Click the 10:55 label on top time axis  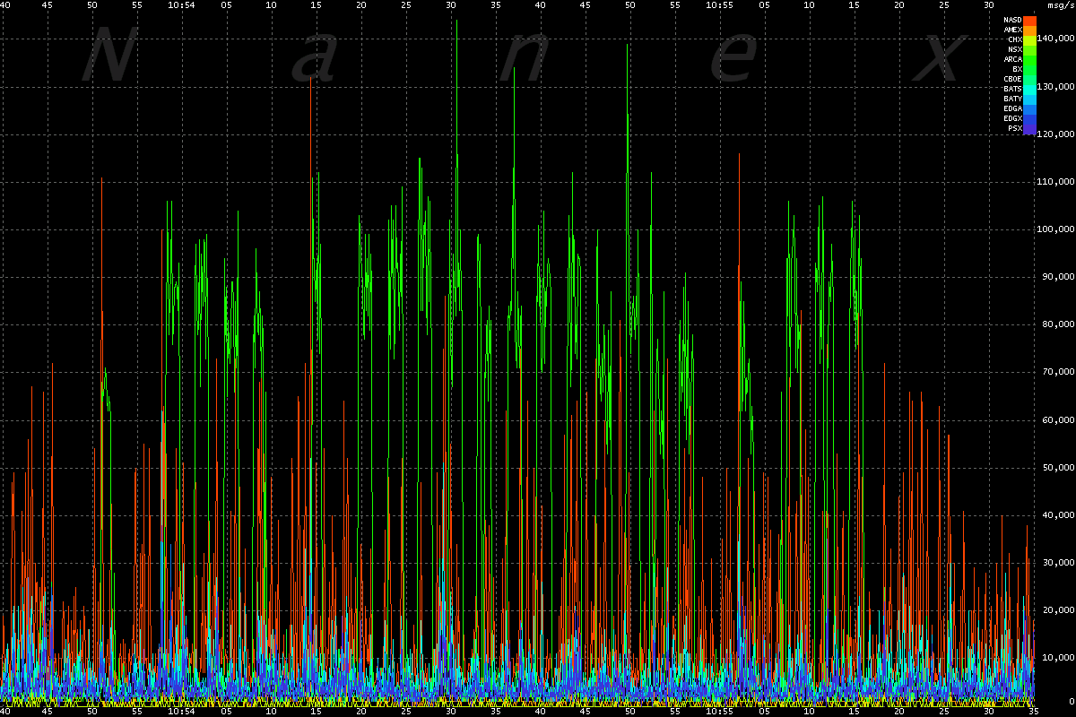tap(719, 4)
